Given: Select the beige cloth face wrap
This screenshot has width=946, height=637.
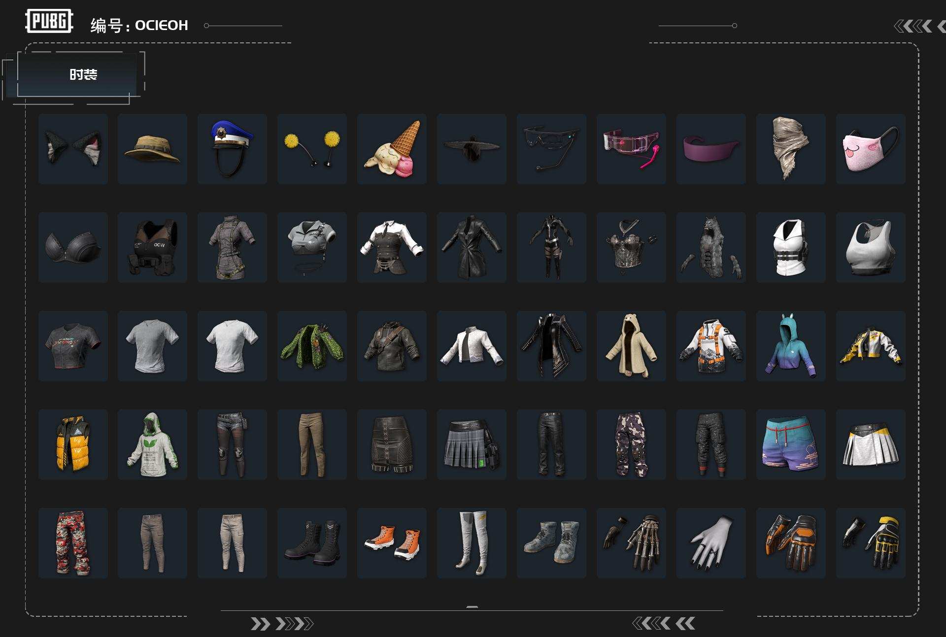Looking at the screenshot, I should pos(791,149).
